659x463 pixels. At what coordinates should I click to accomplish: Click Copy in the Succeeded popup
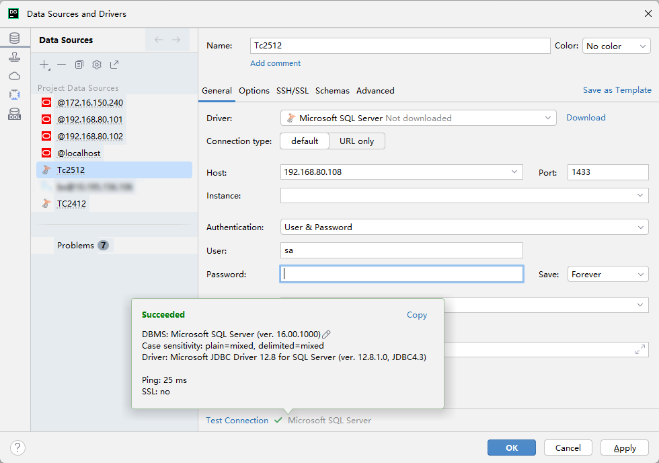tap(416, 315)
